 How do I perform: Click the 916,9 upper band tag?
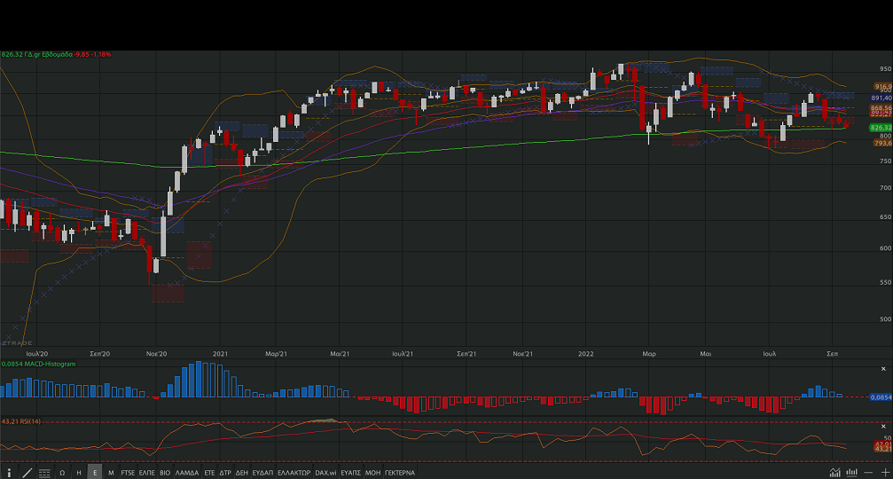coord(882,87)
